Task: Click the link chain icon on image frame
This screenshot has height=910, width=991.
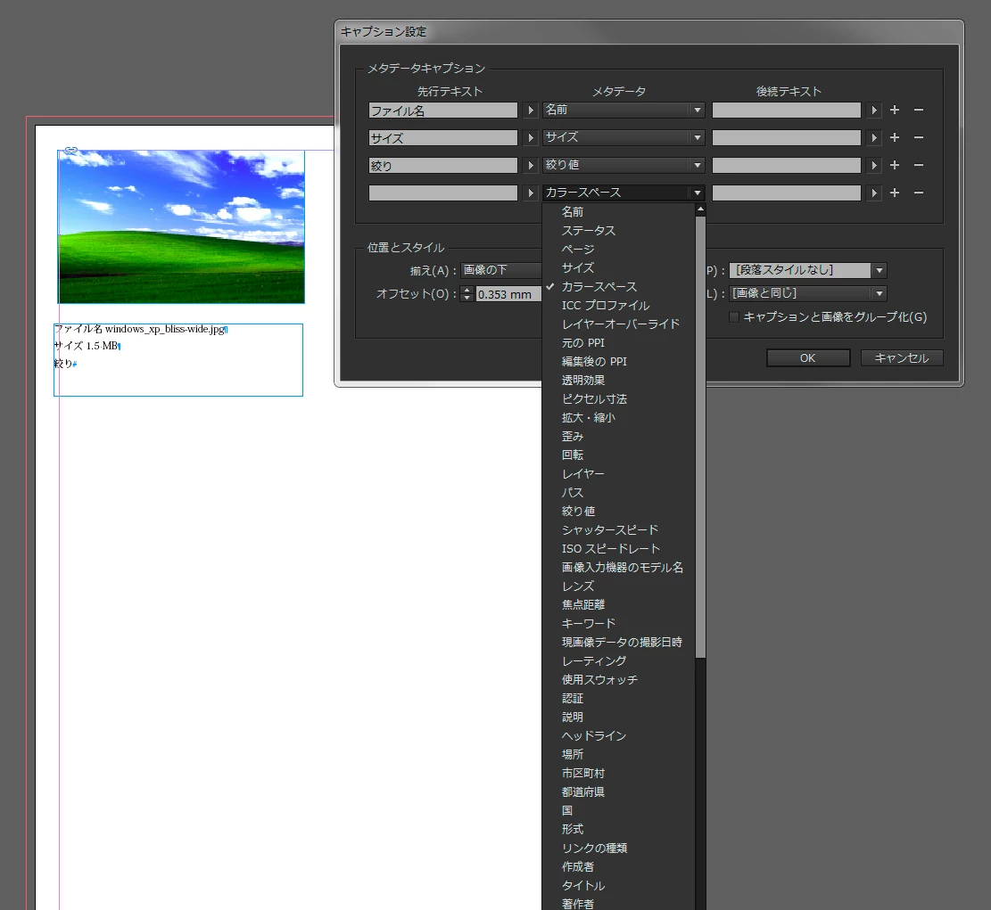Action: [x=70, y=151]
